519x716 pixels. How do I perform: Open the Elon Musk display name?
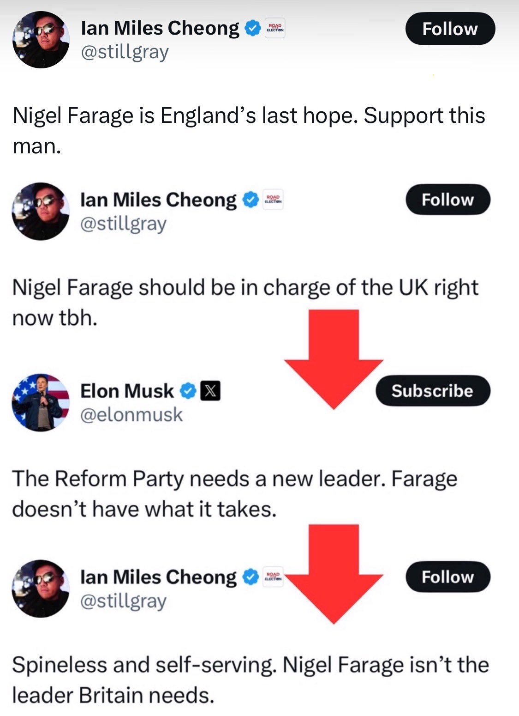[x=127, y=391]
